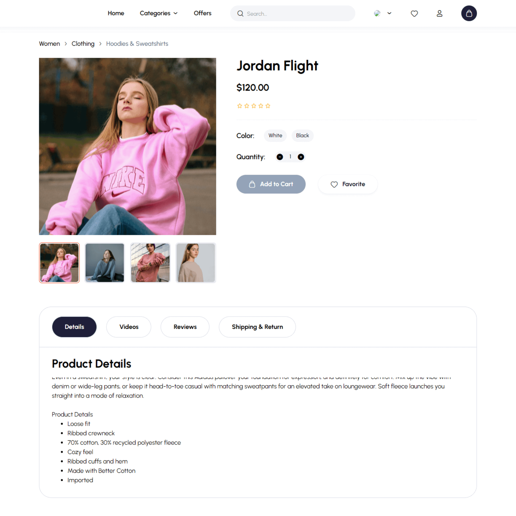Click the language flag icon

click(x=377, y=13)
